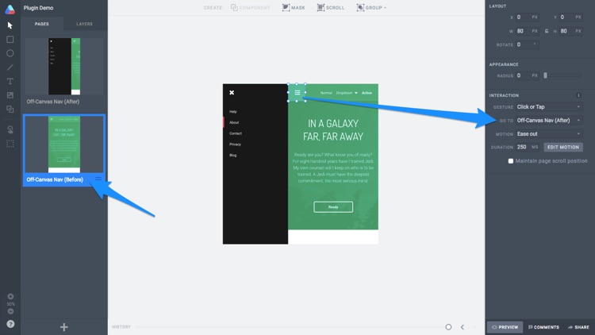Select the ellipse shape tool

coord(10,53)
